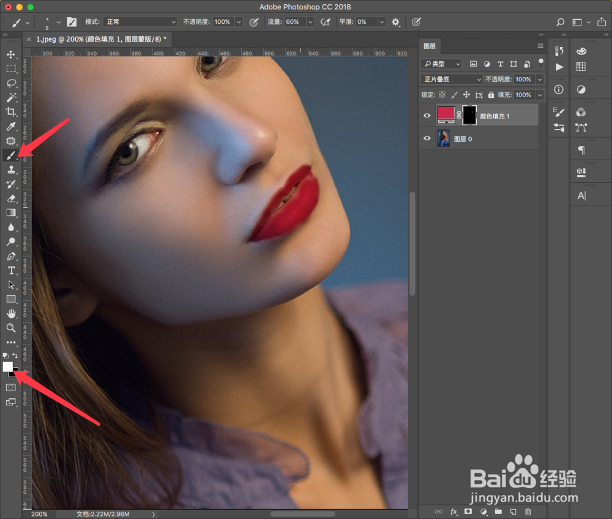Screen dimensions: 612x519
Task: Select the Dodge tool
Action: point(11,241)
